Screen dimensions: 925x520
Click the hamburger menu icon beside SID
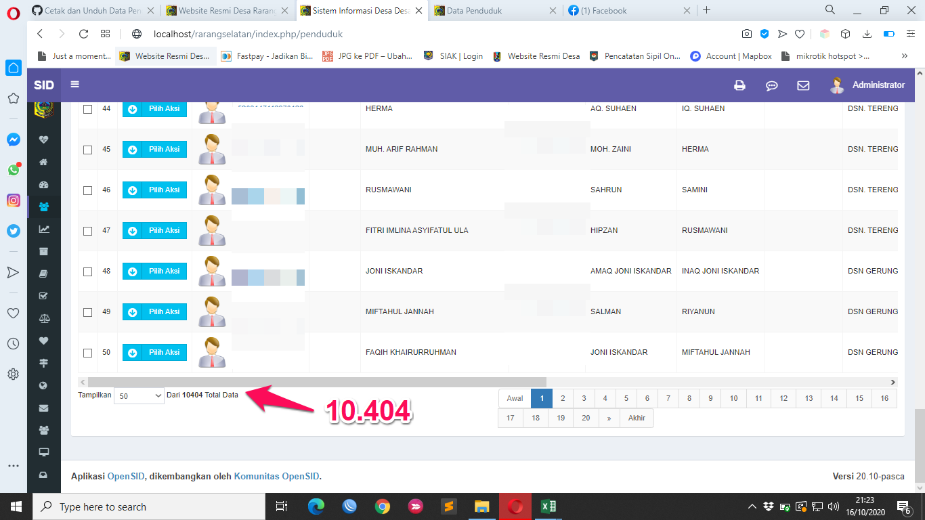[74, 85]
